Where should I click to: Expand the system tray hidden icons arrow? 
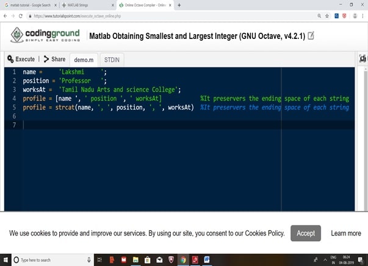[x=325, y=260]
